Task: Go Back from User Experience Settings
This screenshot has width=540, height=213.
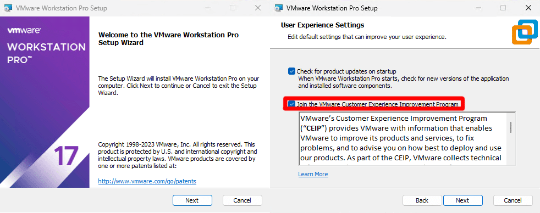Action: (422, 200)
